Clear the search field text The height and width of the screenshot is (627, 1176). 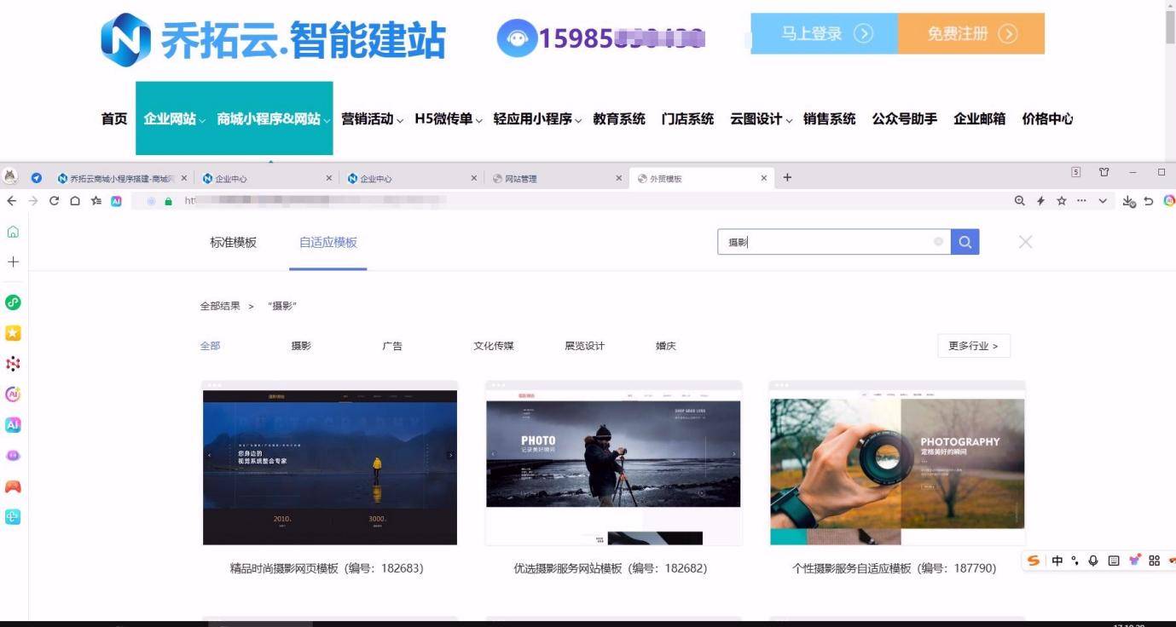[938, 242]
